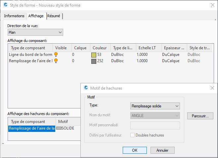Click the Motif de hachures dialog app icon
Viewport: 218px width, 158px height.
tap(86, 88)
